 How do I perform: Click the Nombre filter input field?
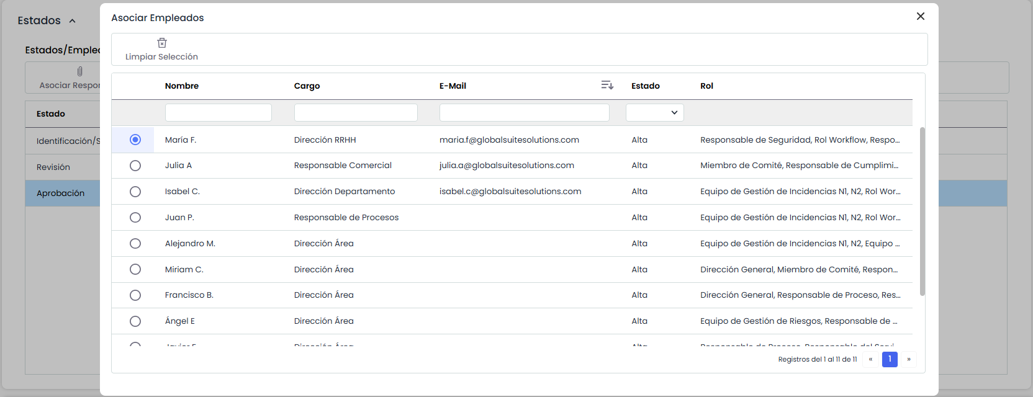pos(218,113)
